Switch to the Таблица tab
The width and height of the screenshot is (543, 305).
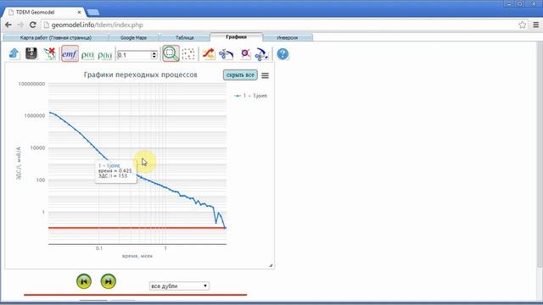coord(184,37)
